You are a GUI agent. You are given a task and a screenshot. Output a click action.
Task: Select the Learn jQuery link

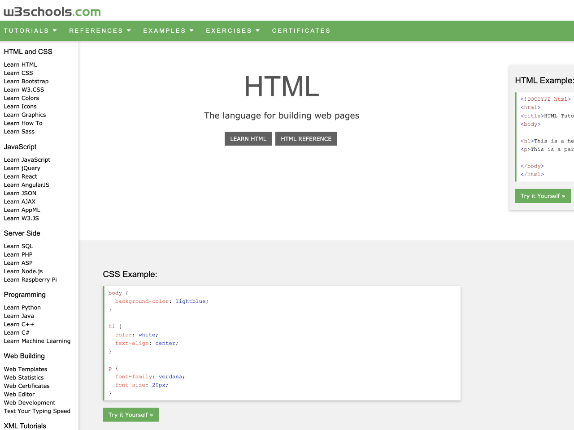click(x=22, y=168)
